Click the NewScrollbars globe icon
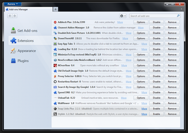Viewport: 188px width, 133px height. [55, 60]
